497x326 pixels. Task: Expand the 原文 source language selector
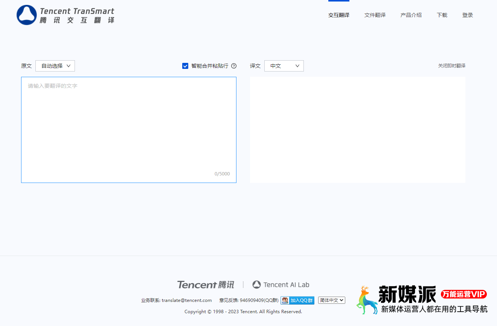(x=55, y=66)
